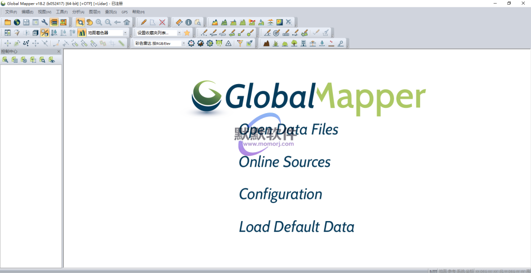The width and height of the screenshot is (531, 273).
Task: Click the funnel Lidar filter icon
Action: click(x=240, y=44)
